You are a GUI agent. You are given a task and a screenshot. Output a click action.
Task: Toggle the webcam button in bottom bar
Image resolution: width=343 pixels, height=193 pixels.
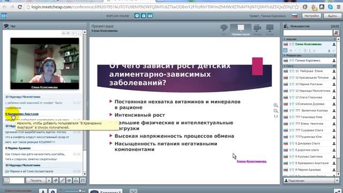(53, 191)
